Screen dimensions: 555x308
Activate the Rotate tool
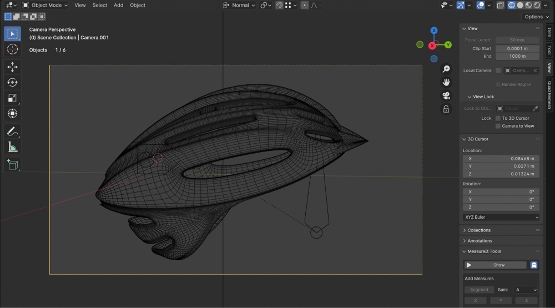click(12, 83)
